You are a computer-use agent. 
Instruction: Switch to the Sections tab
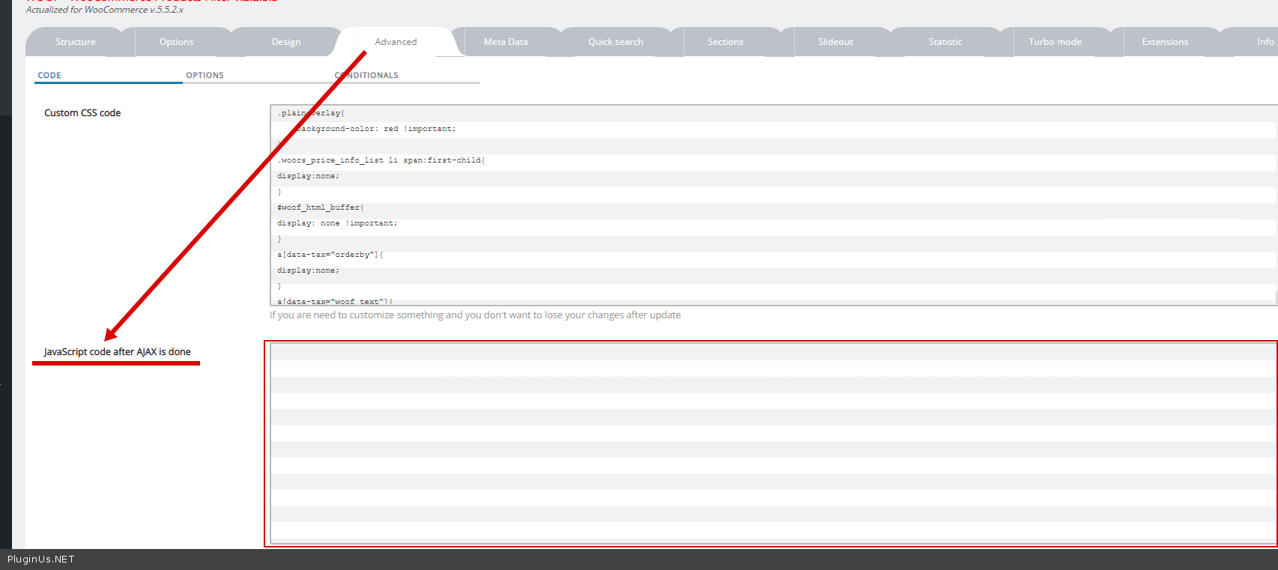[725, 42]
